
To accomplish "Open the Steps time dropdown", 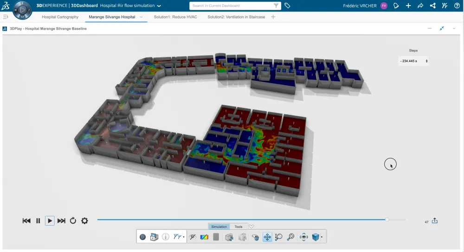I will (x=413, y=61).
